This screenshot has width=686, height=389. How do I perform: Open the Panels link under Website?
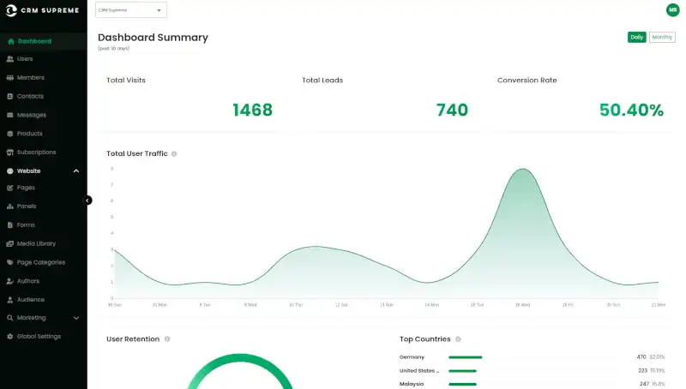(27, 206)
